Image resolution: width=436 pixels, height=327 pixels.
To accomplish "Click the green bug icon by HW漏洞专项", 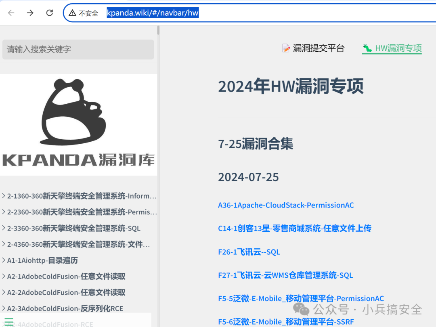I will 367,48.
